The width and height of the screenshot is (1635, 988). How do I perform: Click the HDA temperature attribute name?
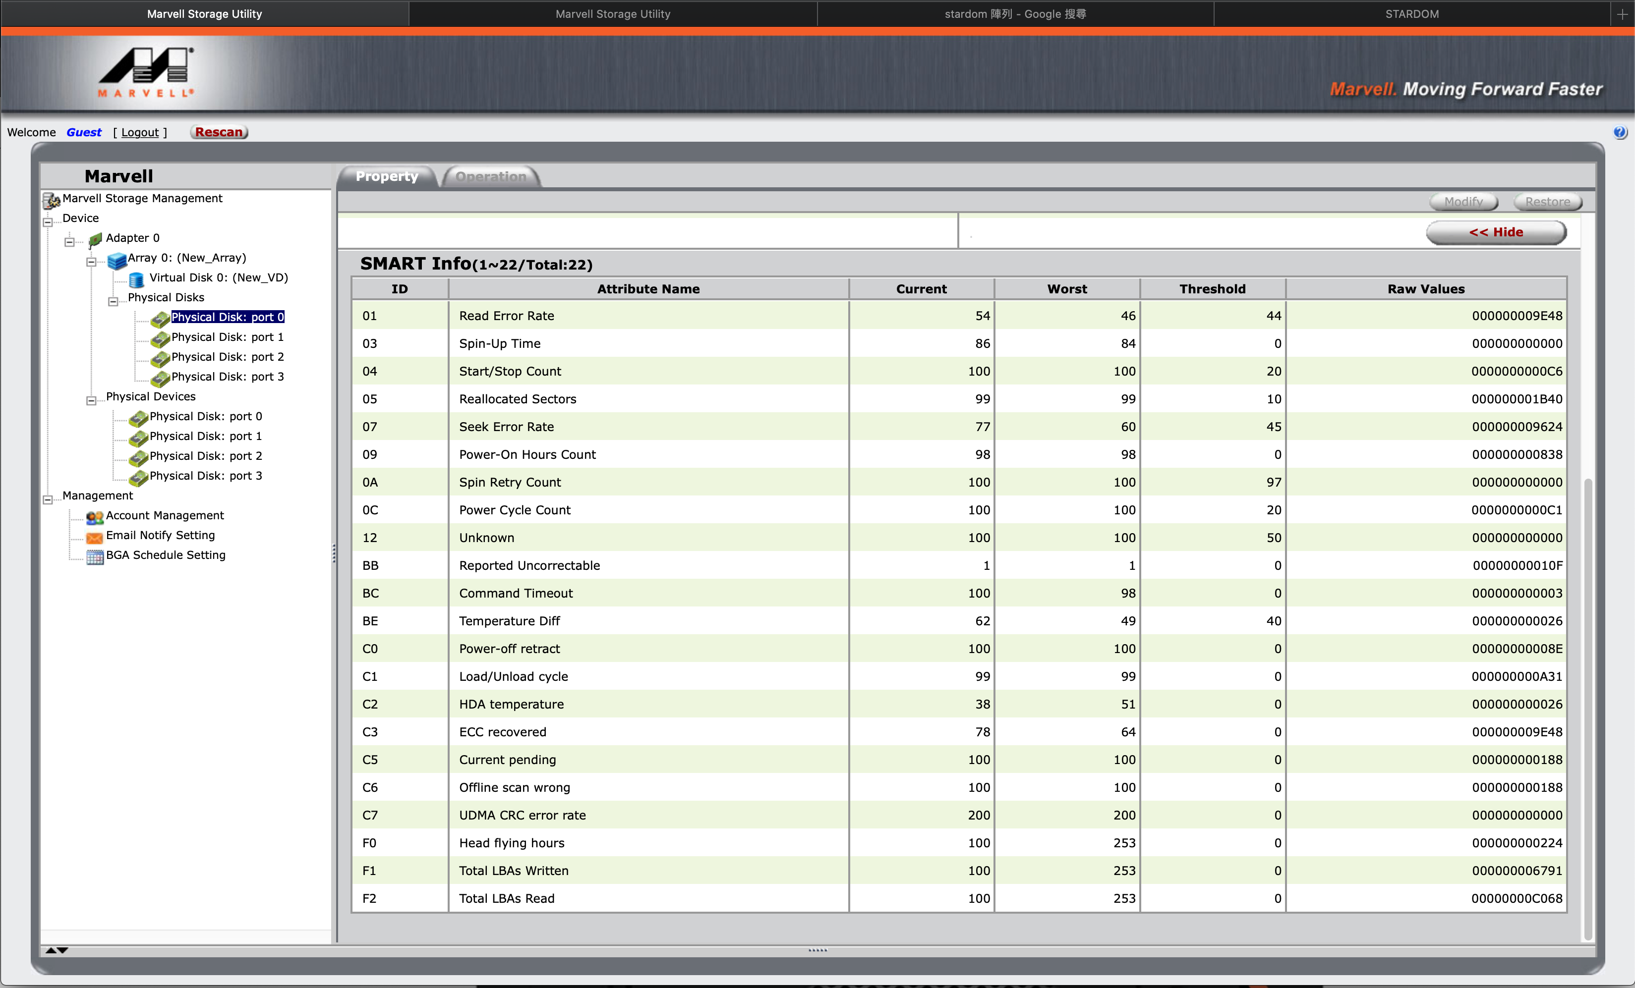(x=511, y=704)
